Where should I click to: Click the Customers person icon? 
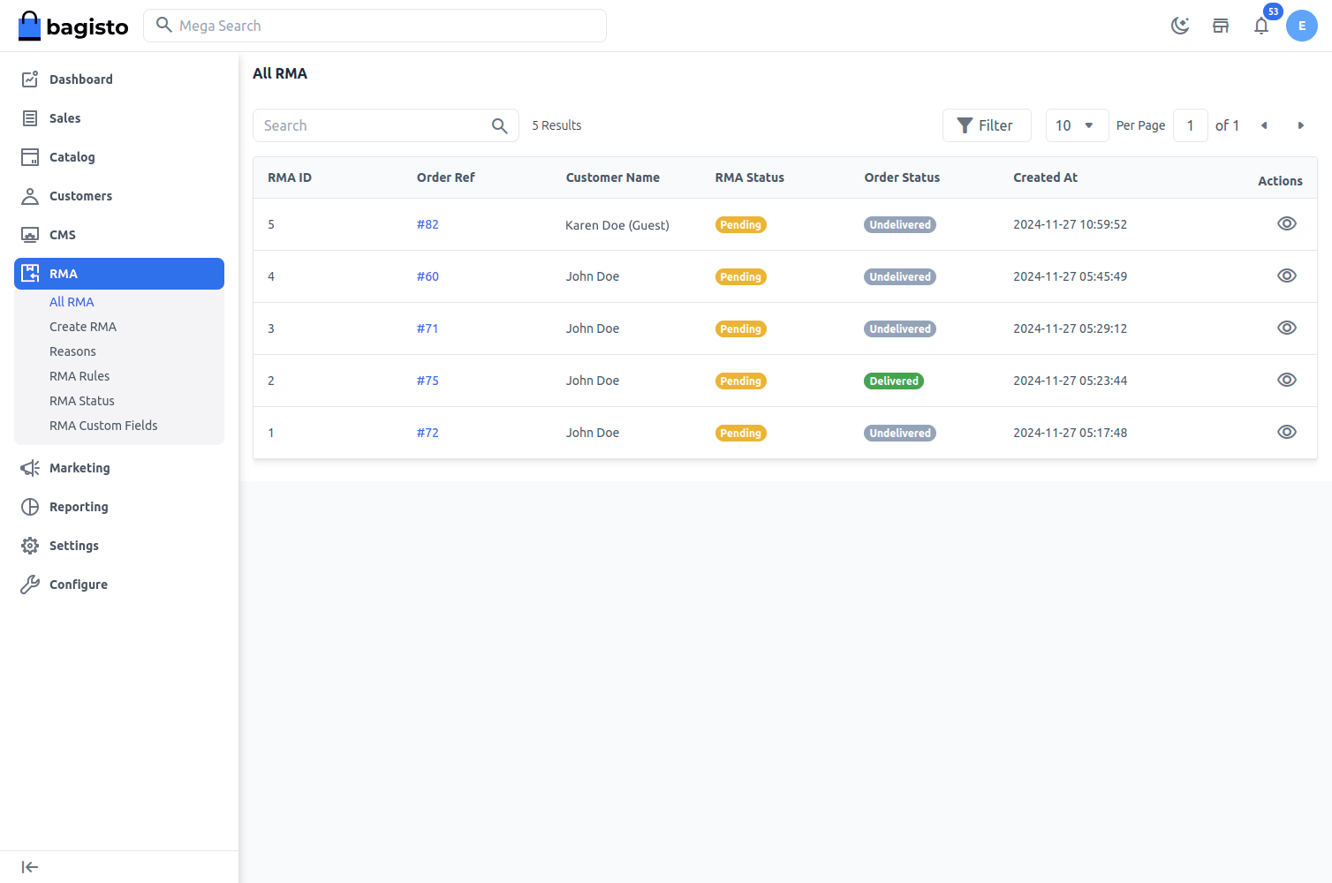[x=30, y=196]
